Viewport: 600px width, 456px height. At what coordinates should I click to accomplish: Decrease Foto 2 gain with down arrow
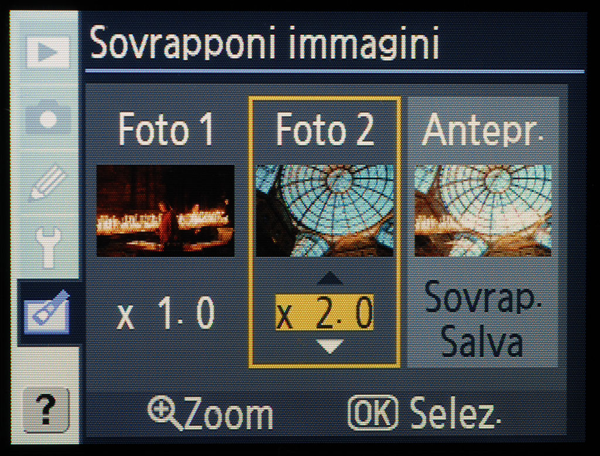pos(330,346)
